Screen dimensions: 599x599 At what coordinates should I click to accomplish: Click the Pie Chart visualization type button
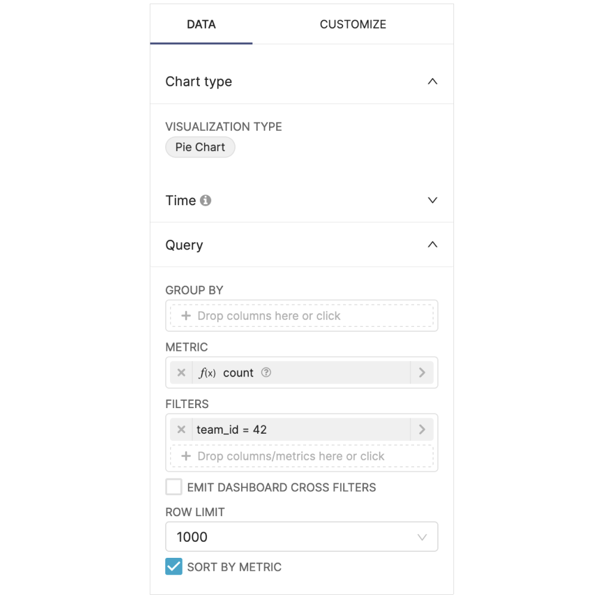pos(200,147)
